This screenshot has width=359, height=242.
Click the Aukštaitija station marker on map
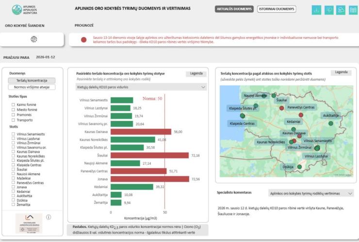(x=331, y=123)
